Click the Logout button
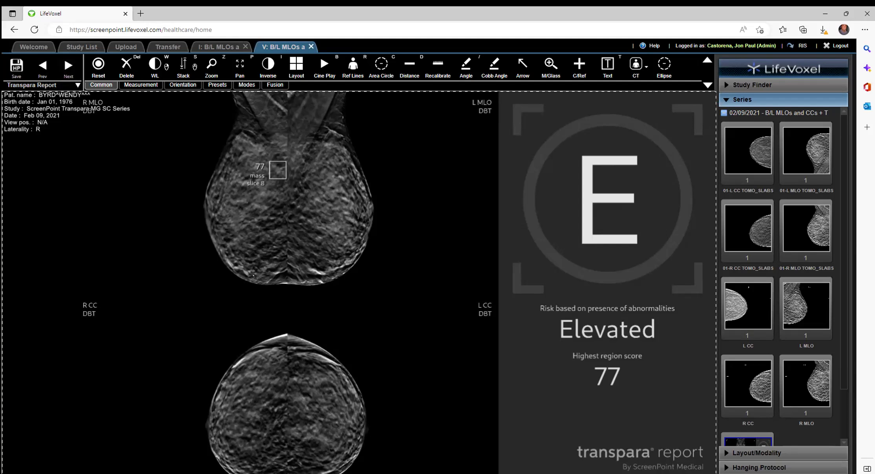The height and width of the screenshot is (474, 875). click(836, 46)
